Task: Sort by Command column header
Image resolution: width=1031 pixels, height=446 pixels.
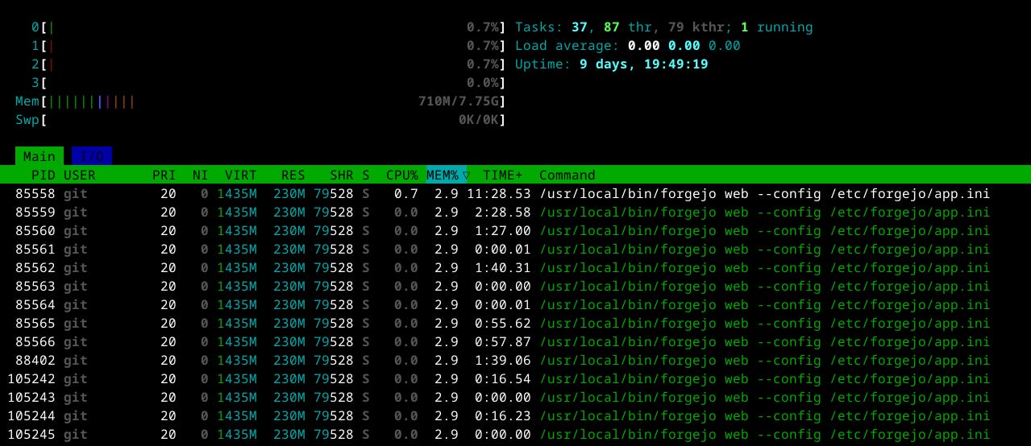Action: (567, 175)
